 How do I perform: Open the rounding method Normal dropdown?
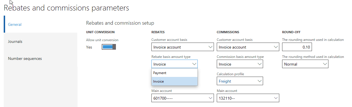pyautogui.click(x=325, y=64)
